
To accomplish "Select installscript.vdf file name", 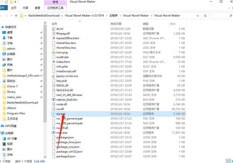I will tap(66, 71).
